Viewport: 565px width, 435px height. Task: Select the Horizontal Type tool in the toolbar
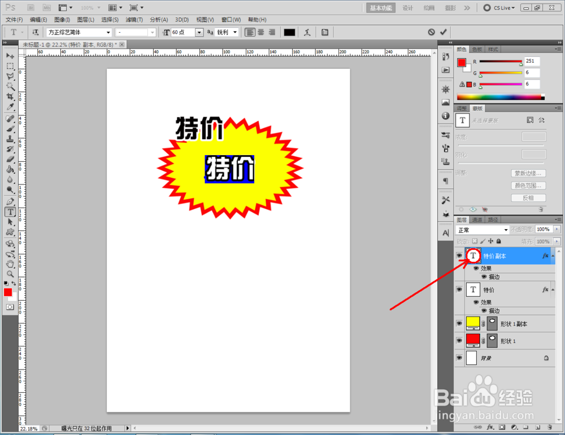click(x=10, y=212)
